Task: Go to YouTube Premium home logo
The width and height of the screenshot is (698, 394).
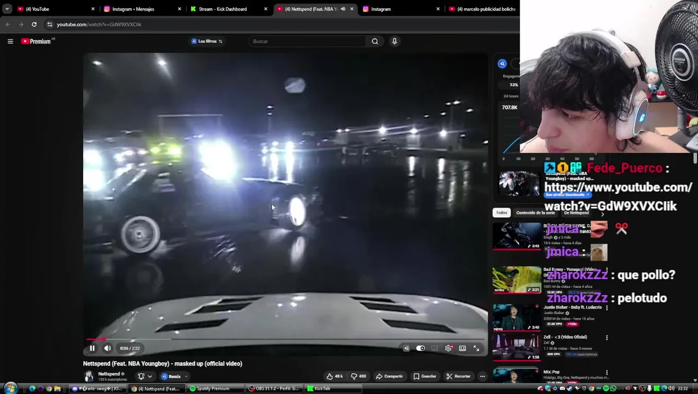Action: click(36, 41)
